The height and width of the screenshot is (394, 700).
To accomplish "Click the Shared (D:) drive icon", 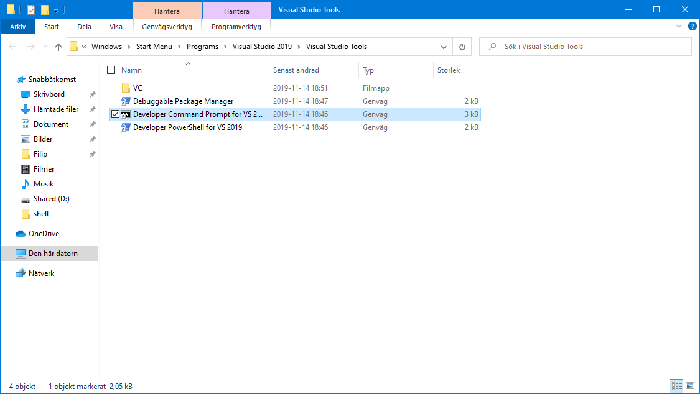I will click(x=26, y=199).
